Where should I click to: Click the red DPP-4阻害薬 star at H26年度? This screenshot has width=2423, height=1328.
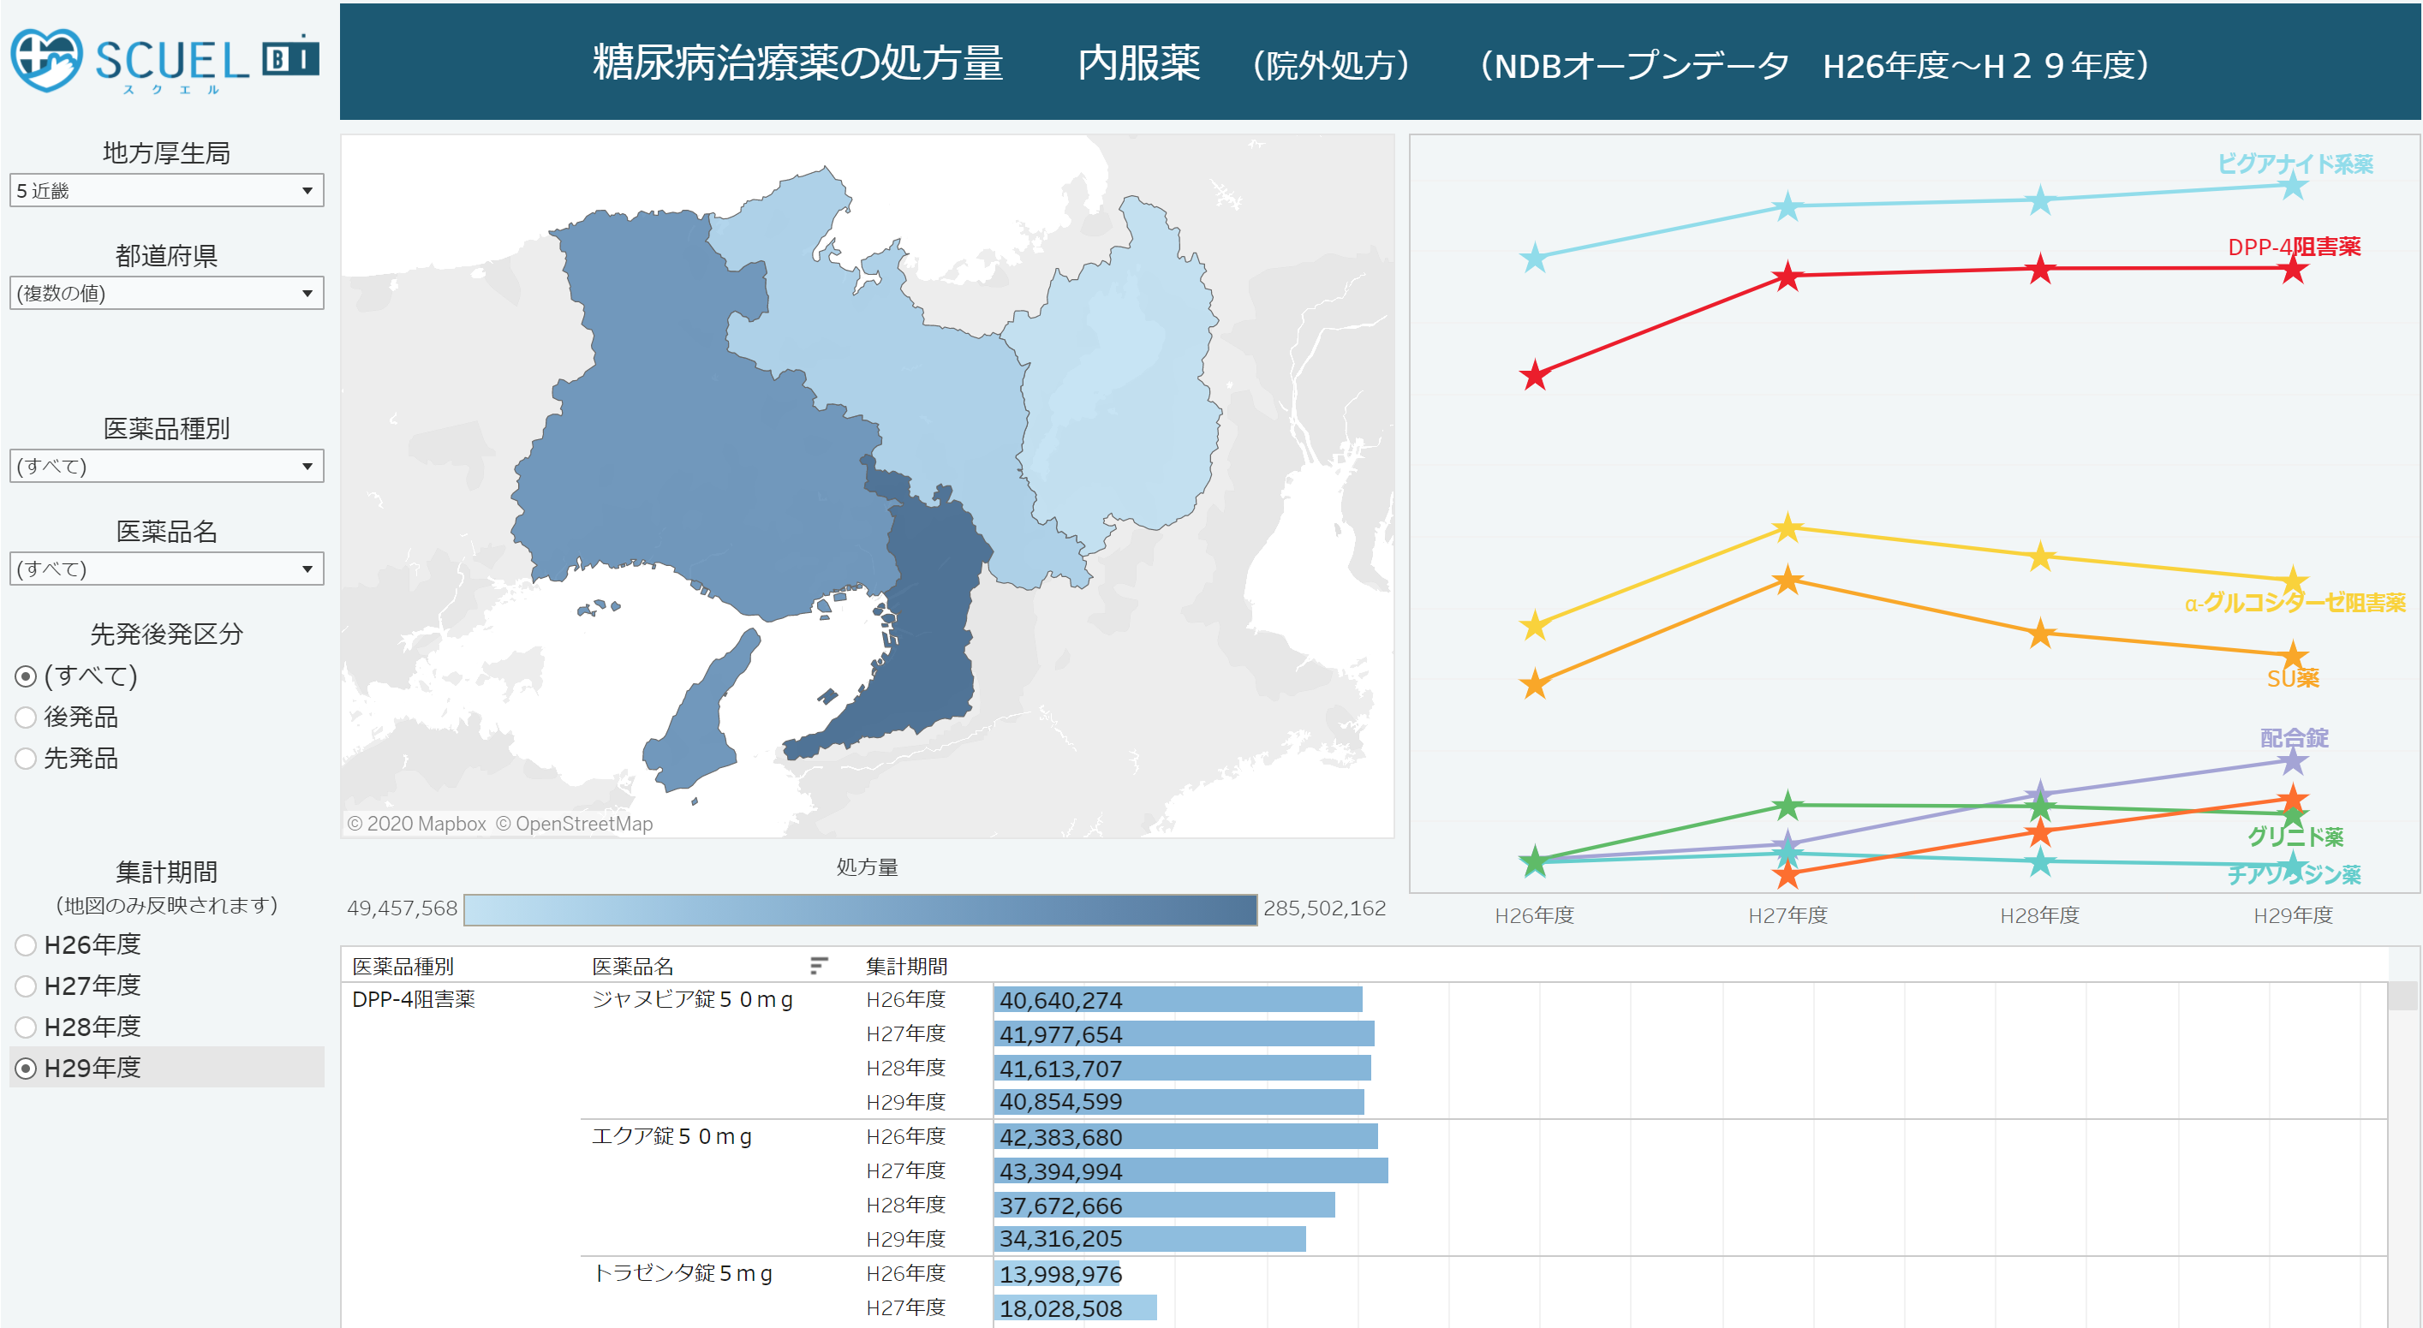pos(1534,375)
